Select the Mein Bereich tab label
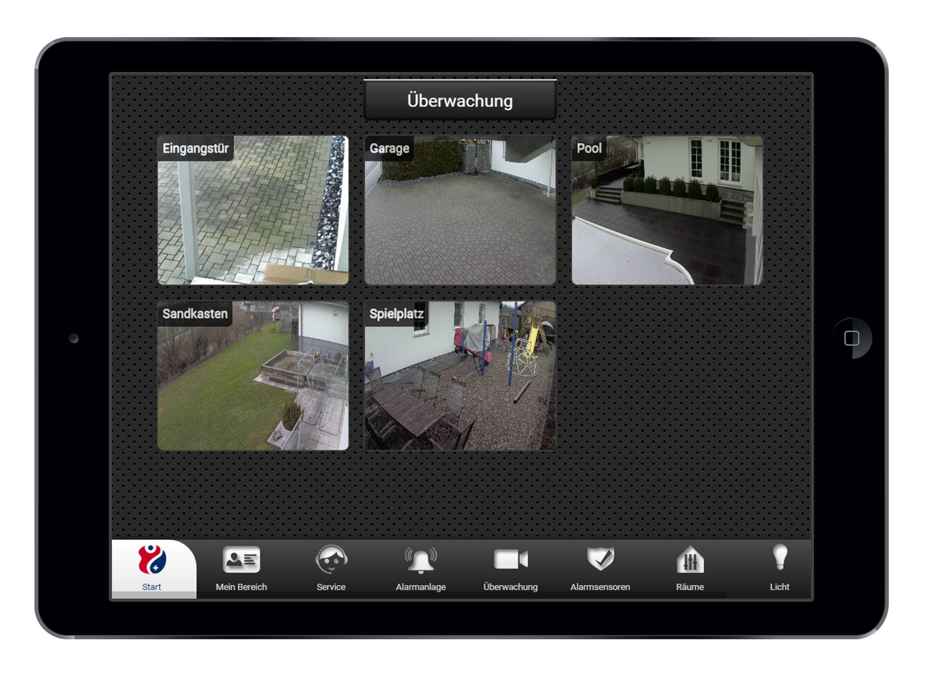The width and height of the screenshot is (928, 674). pyautogui.click(x=241, y=587)
